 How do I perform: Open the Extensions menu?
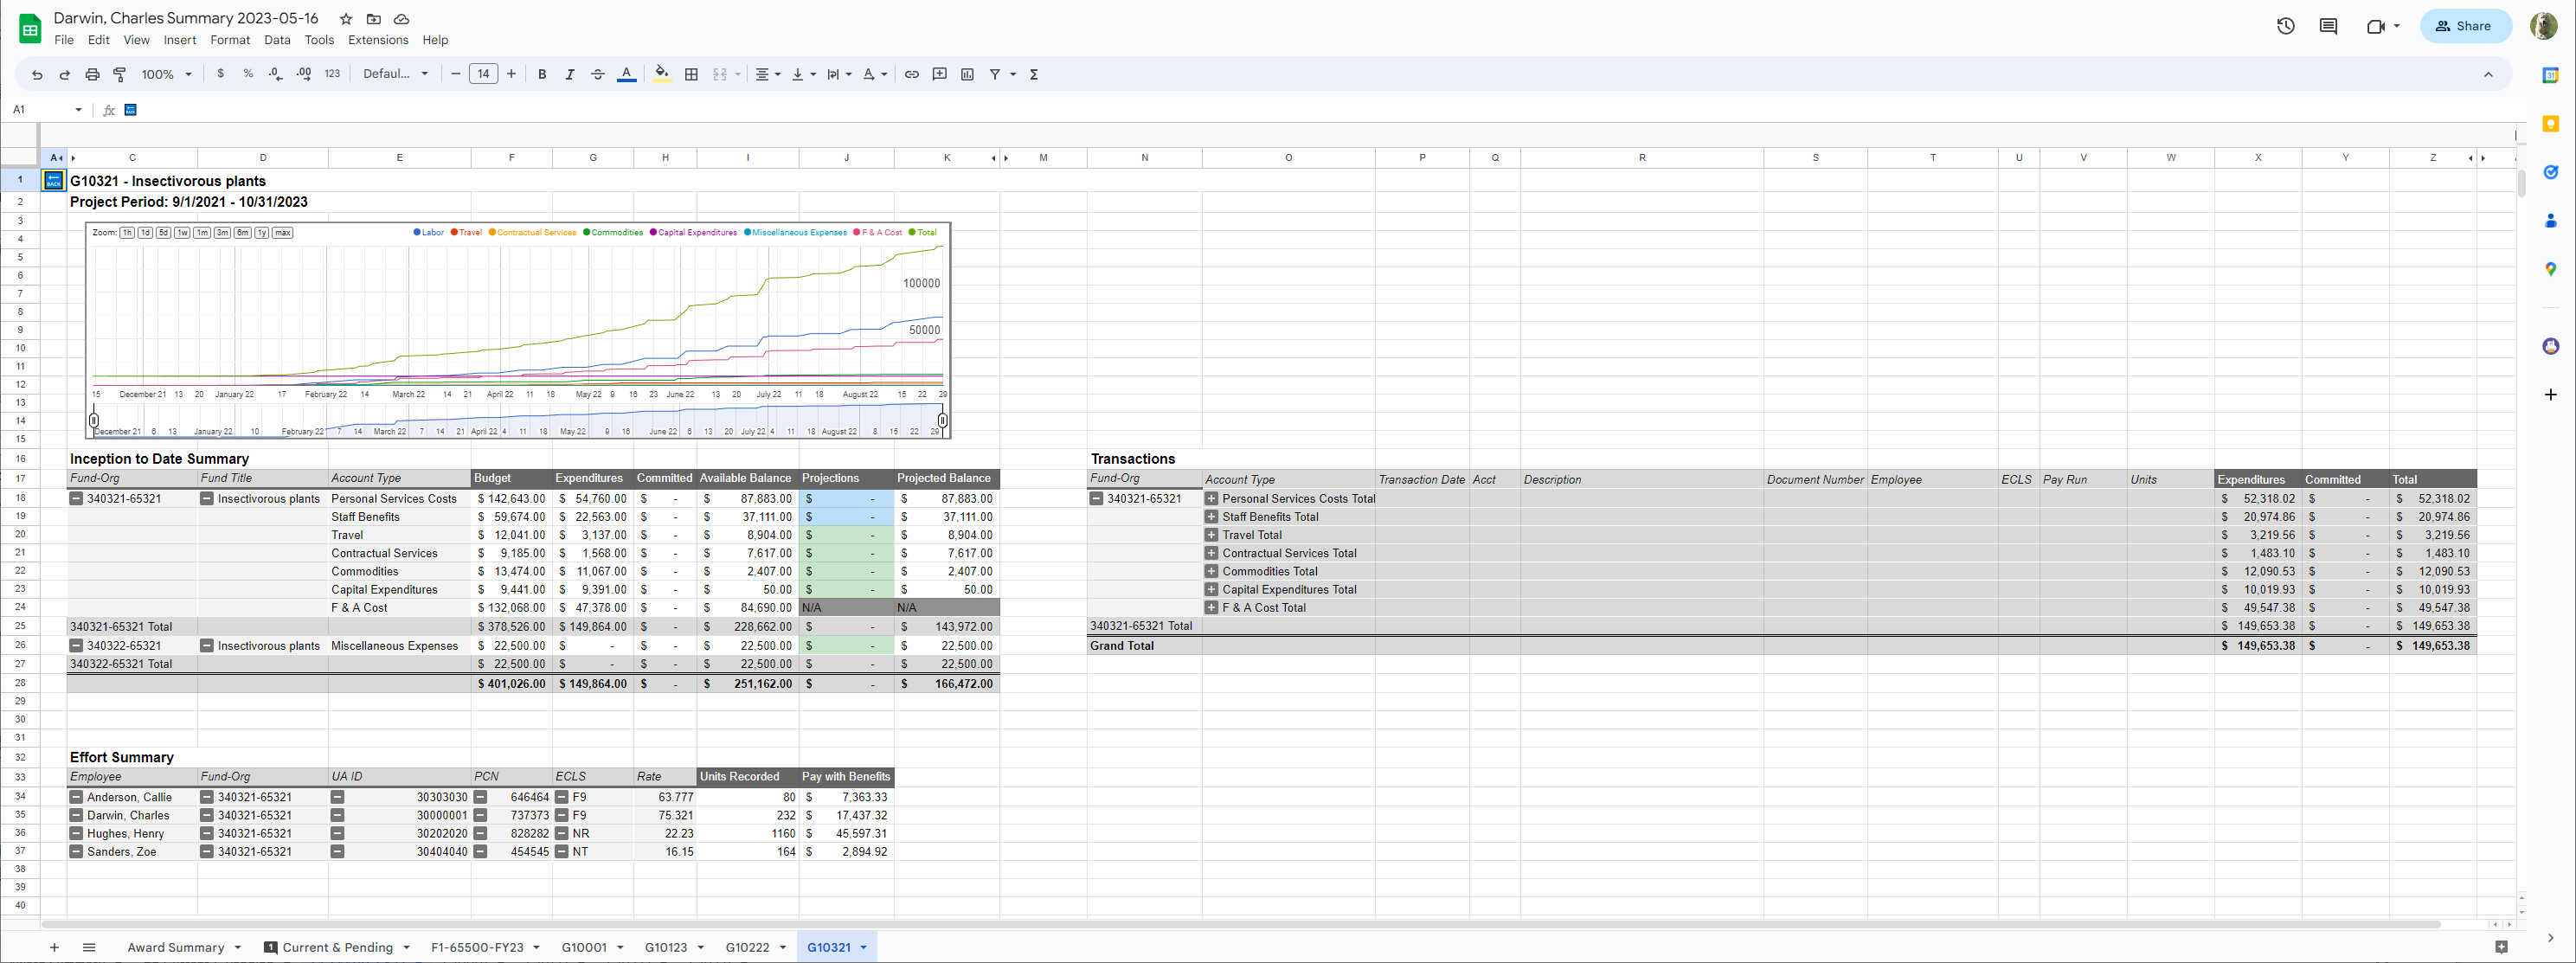(377, 40)
